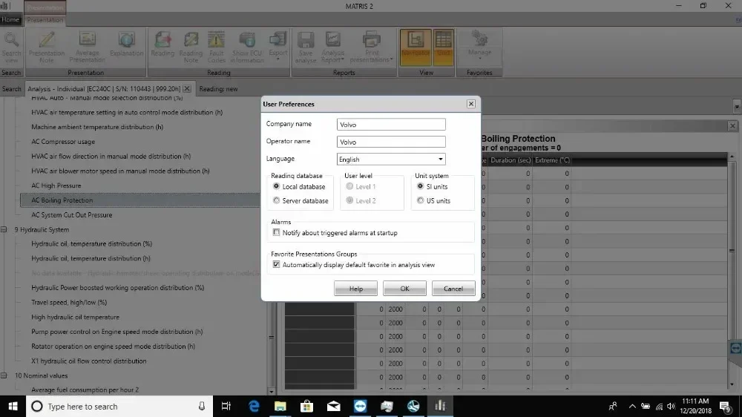Select the Server database radio button
The width and height of the screenshot is (742, 417).
277,201
